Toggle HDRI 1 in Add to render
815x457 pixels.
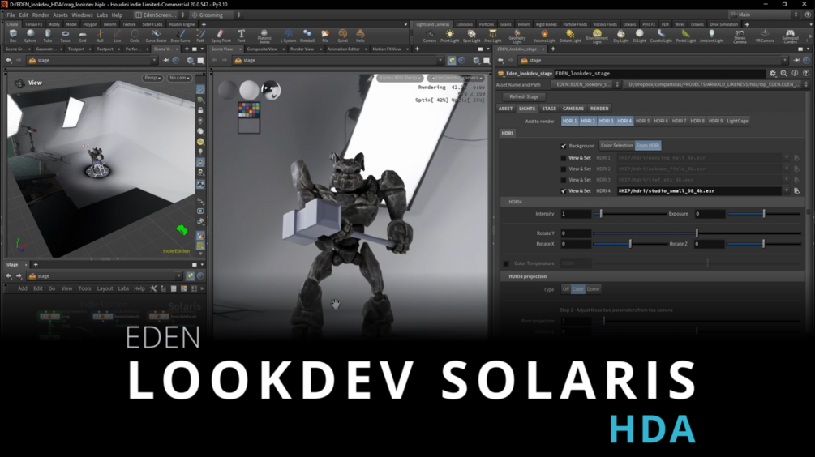(569, 121)
